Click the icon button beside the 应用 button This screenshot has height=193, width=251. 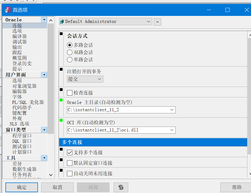121,187
